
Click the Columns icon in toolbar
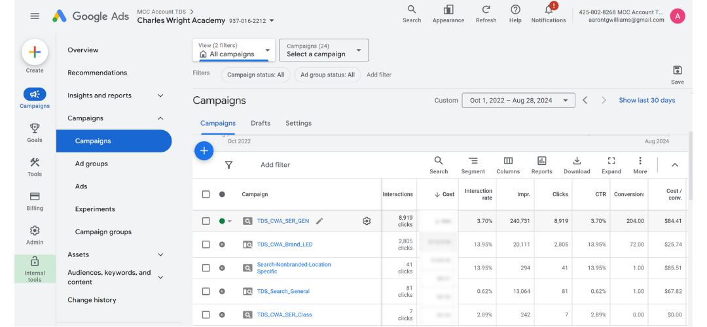[508, 161]
